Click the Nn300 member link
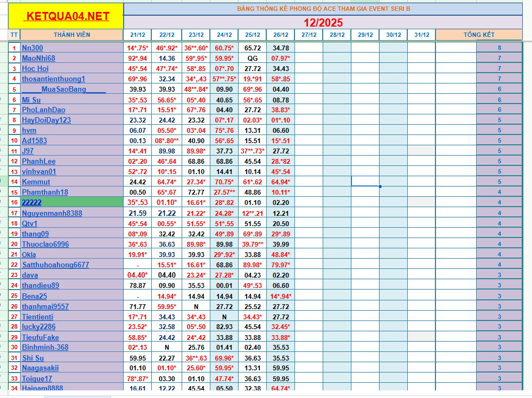Screen dimensions: 532x398 click(x=33, y=48)
